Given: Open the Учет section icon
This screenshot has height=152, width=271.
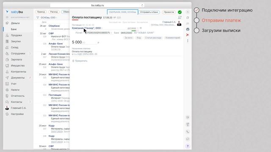Looking at the screenshot, I should [x=7, y=84].
